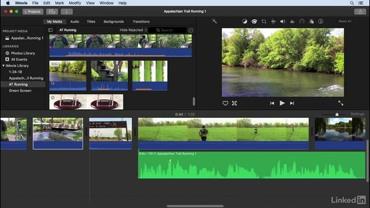370x208 pixels.
Task: Toggle the media browser layout button
Action: [52, 12]
